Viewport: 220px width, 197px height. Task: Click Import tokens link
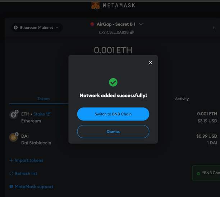tap(26, 160)
